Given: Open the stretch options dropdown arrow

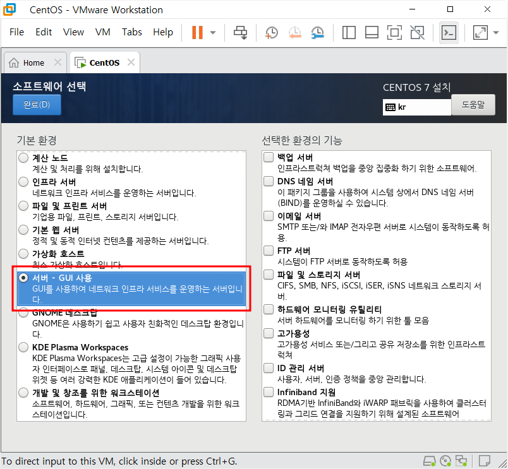Looking at the screenshot, I should pos(496,32).
